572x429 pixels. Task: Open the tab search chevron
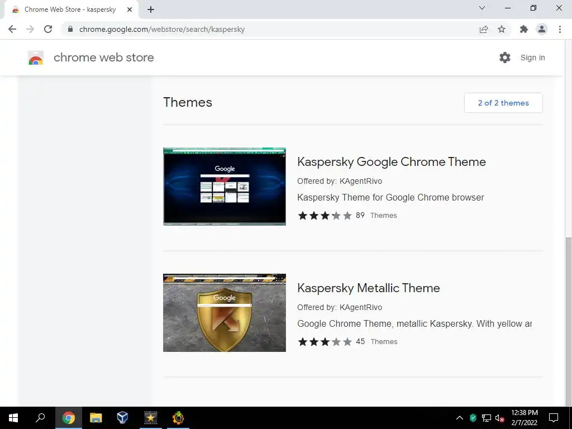coord(482,8)
